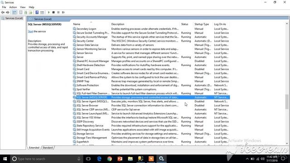This screenshot has height=163, width=290.
Task: Select SQL Server Launchpad service row
Action: click(x=151, y=114)
